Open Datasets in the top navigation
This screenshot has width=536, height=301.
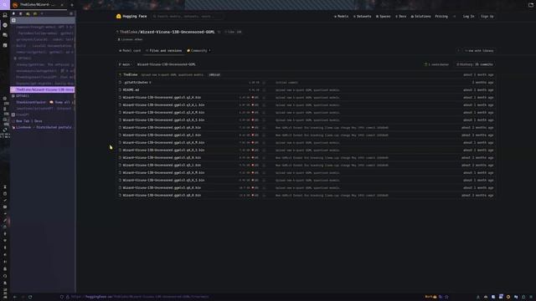click(x=362, y=17)
